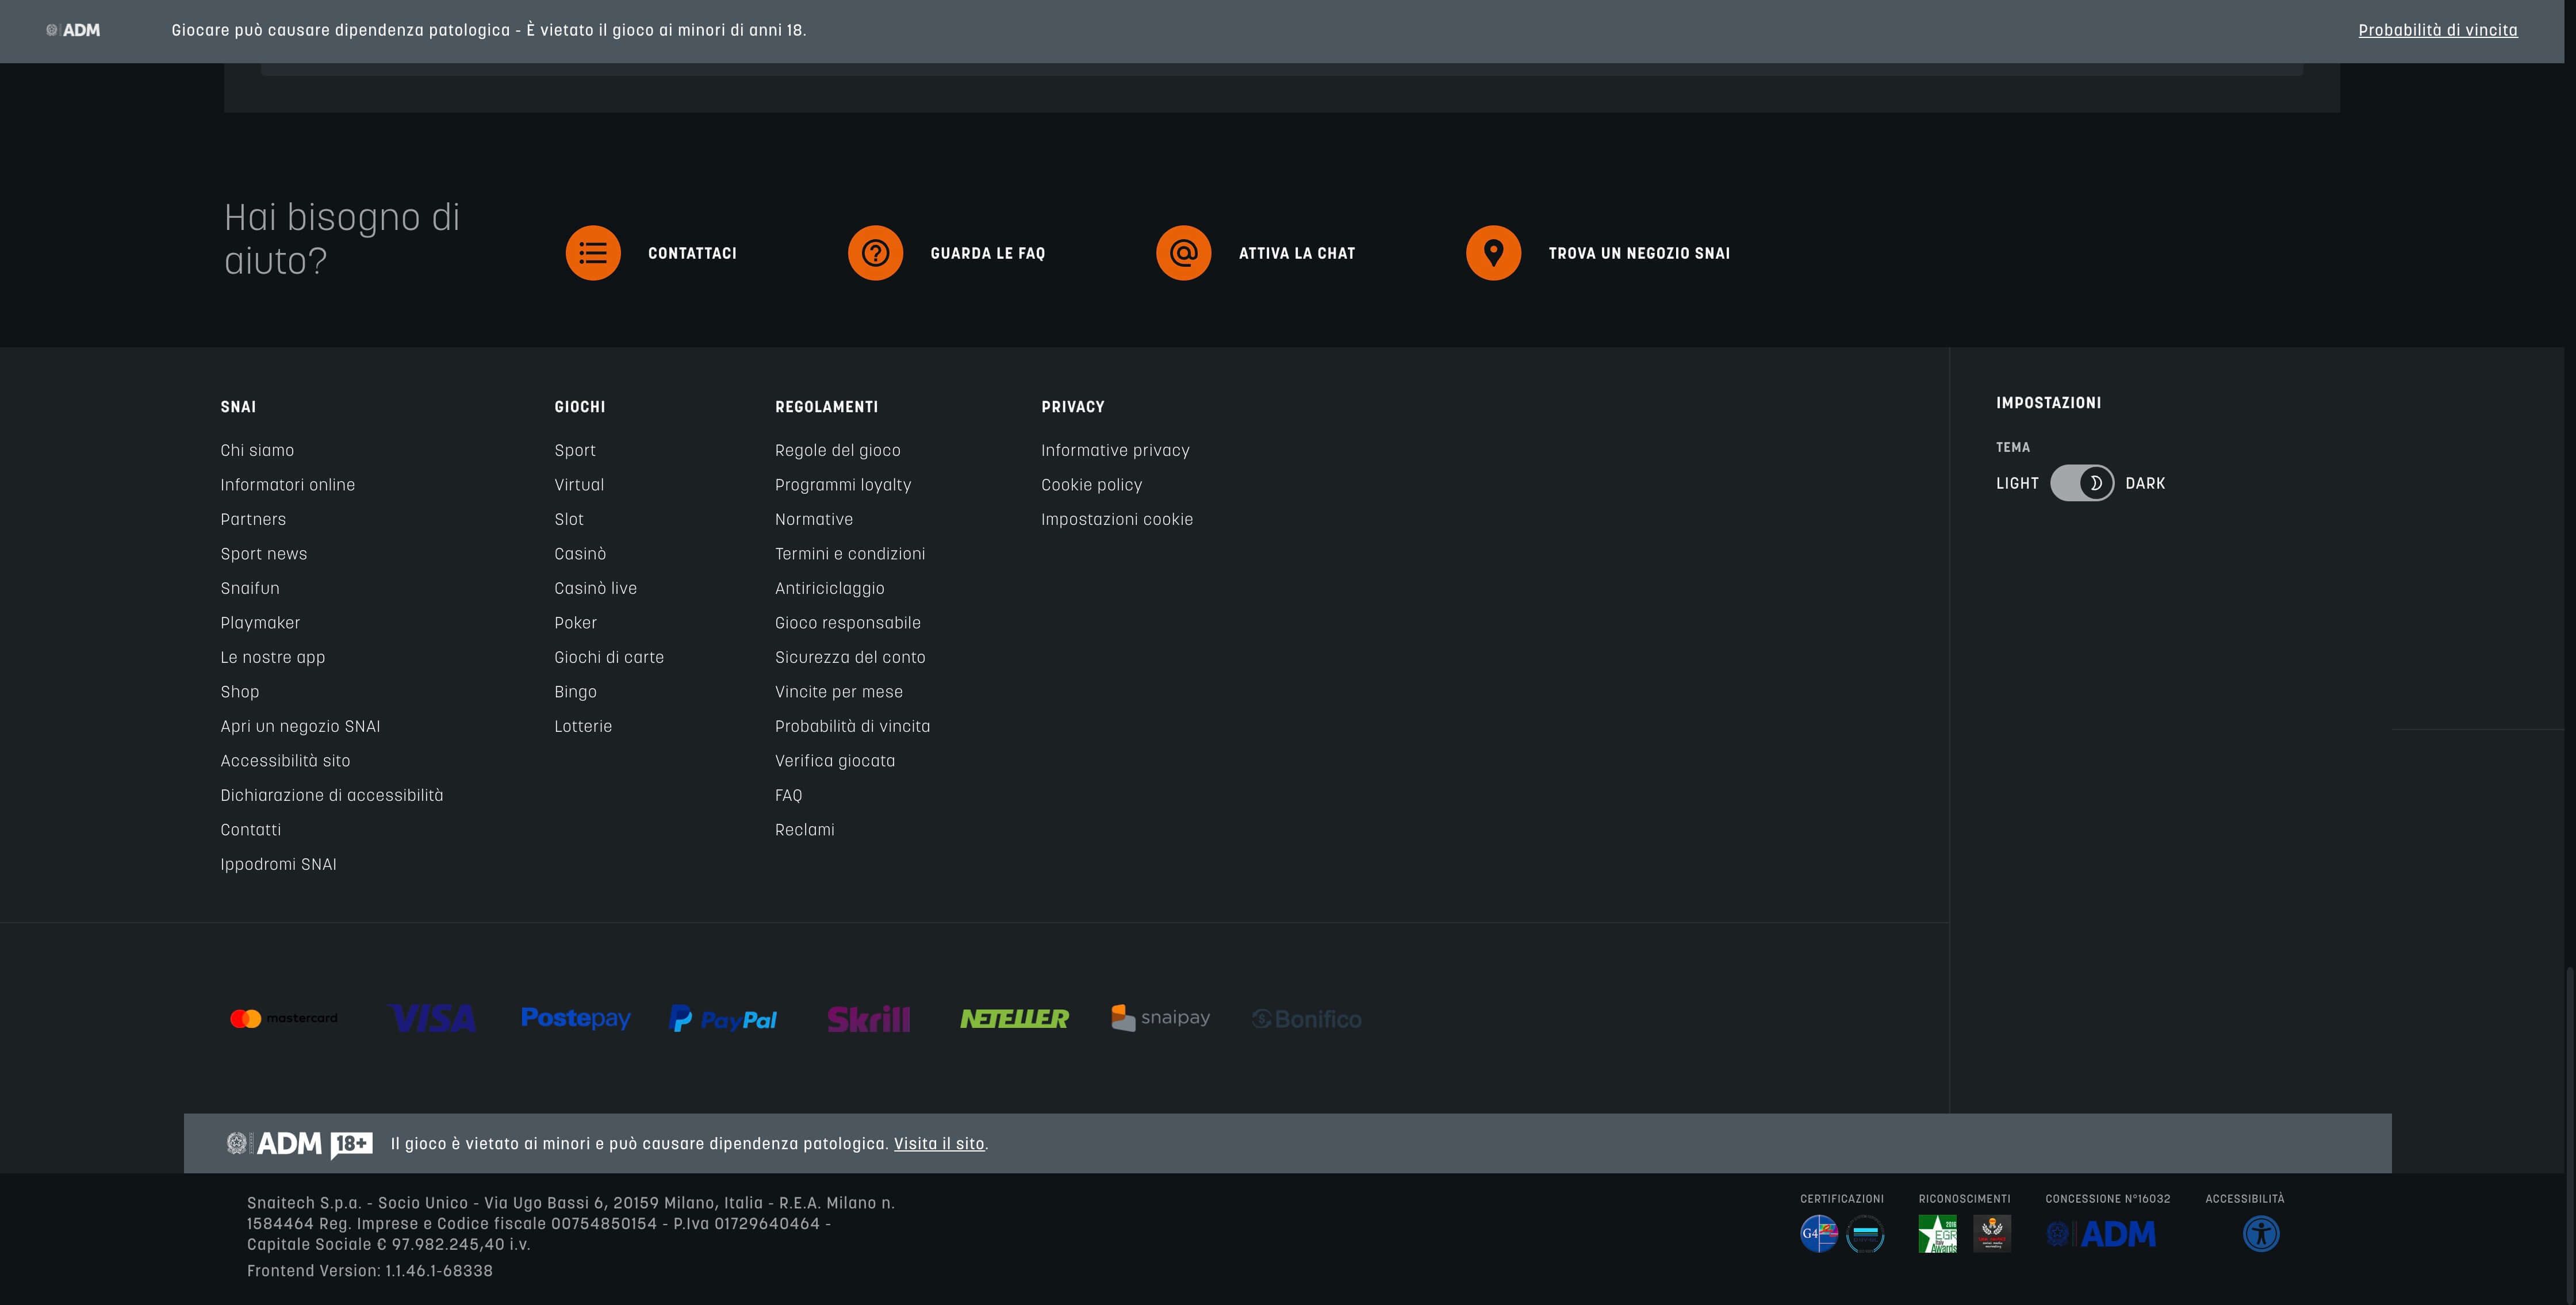Open Gioco responsabile under Regolamenti
This screenshot has height=1305, width=2576.
tap(847, 623)
